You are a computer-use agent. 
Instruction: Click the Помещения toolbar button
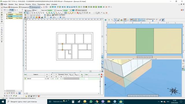click(x=35, y=7)
